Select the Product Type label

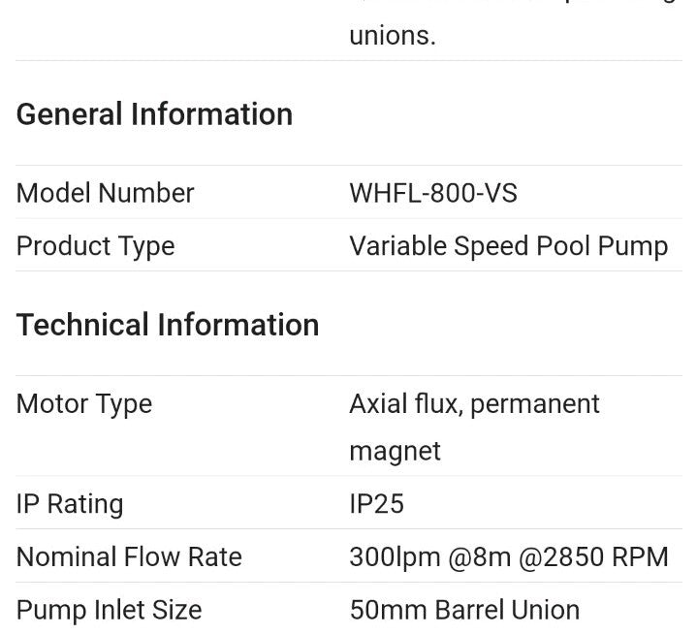pyautogui.click(x=95, y=246)
